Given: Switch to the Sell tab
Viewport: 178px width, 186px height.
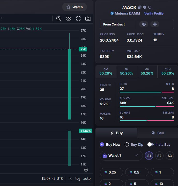Looking at the screenshot, I should tap(158, 133).
